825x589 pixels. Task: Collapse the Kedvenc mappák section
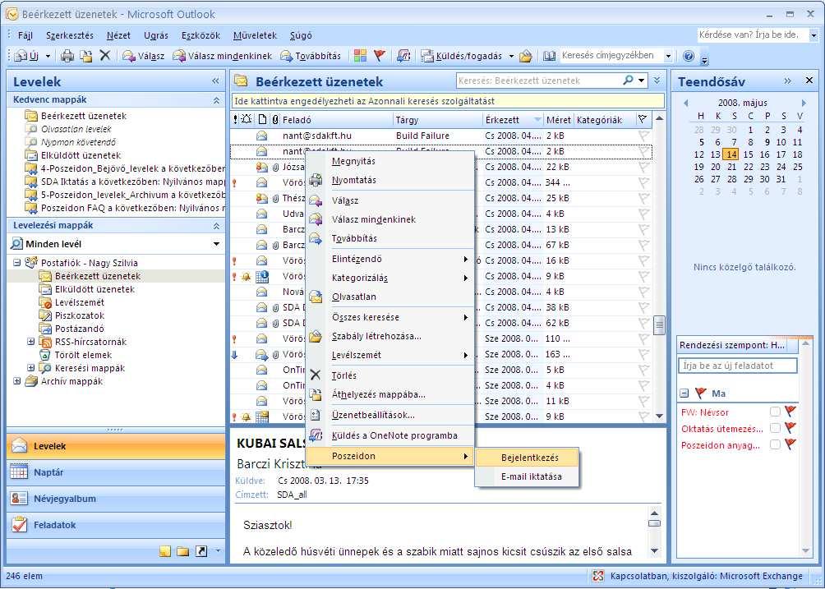coord(216,100)
